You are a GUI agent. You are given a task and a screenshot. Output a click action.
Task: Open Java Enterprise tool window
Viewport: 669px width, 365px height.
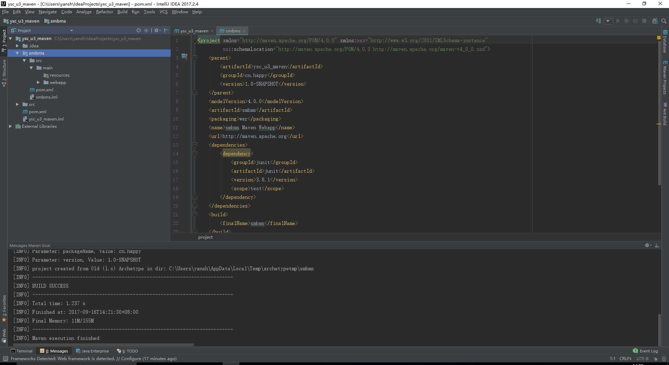pyautogui.click(x=92, y=351)
